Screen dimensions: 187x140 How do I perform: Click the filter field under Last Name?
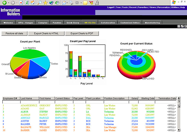[29, 102]
